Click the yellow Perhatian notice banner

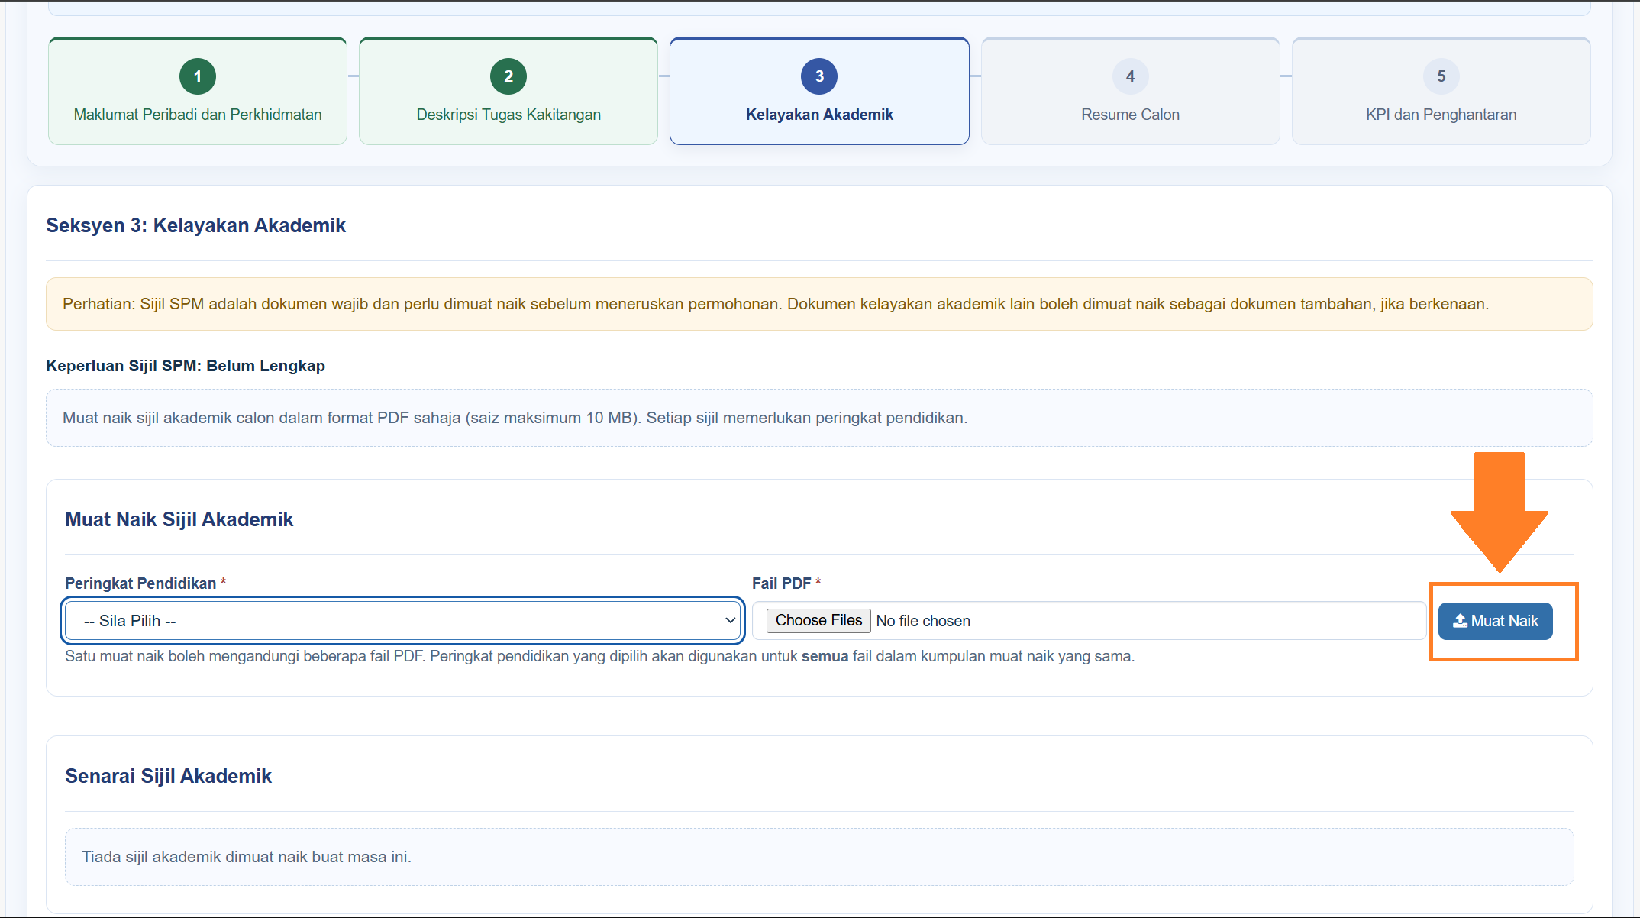[x=819, y=304]
